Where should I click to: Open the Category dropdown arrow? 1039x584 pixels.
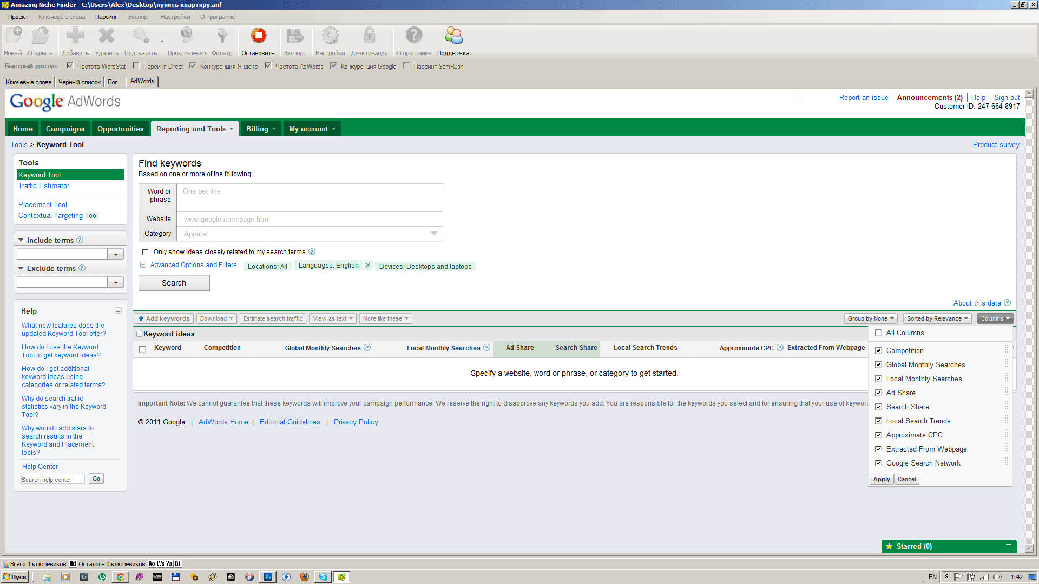click(434, 234)
